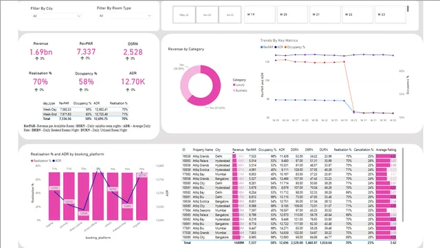
Task: Click the sort arrow under Revenue header
Action: tap(234, 153)
